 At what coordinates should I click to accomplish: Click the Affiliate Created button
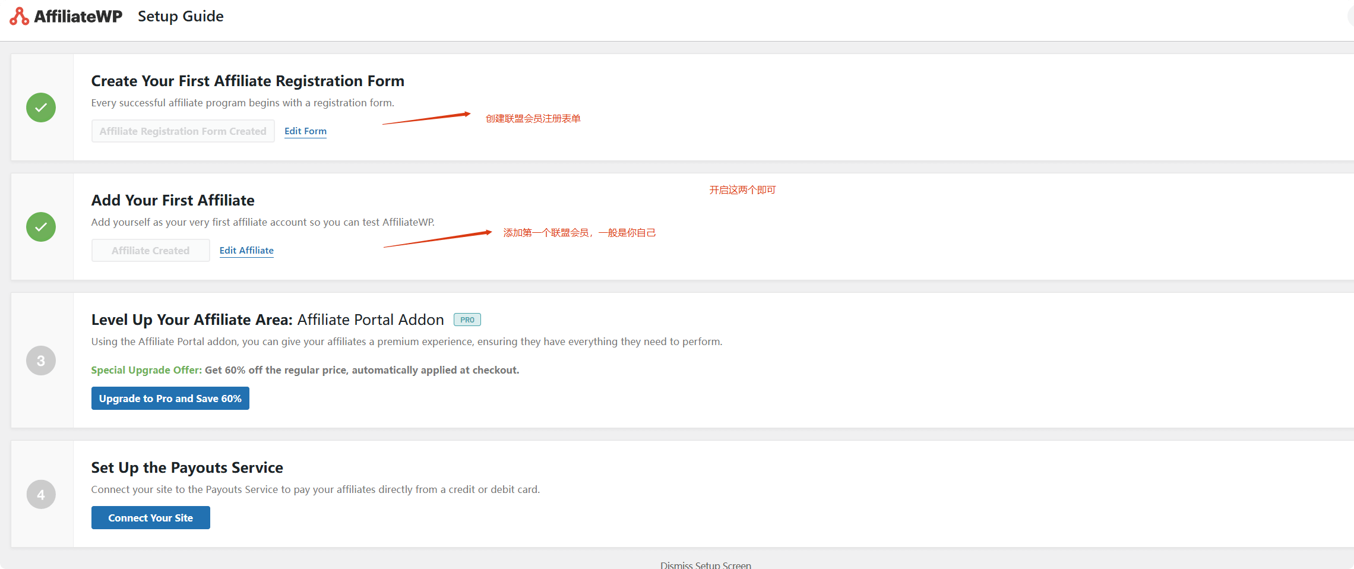click(151, 251)
